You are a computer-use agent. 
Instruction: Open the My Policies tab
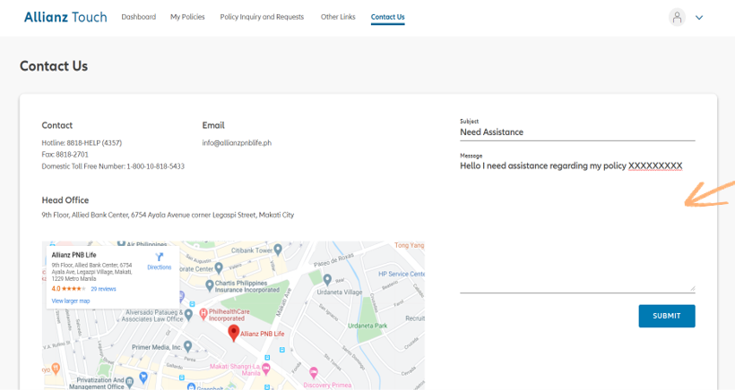(x=187, y=17)
